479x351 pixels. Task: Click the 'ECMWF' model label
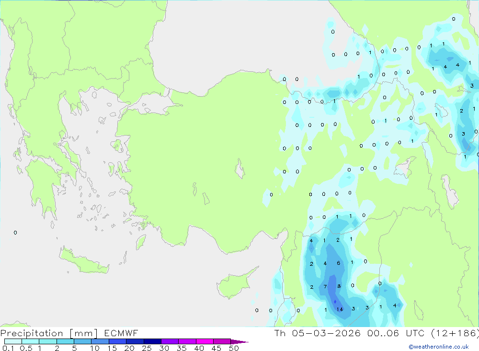pos(121,333)
